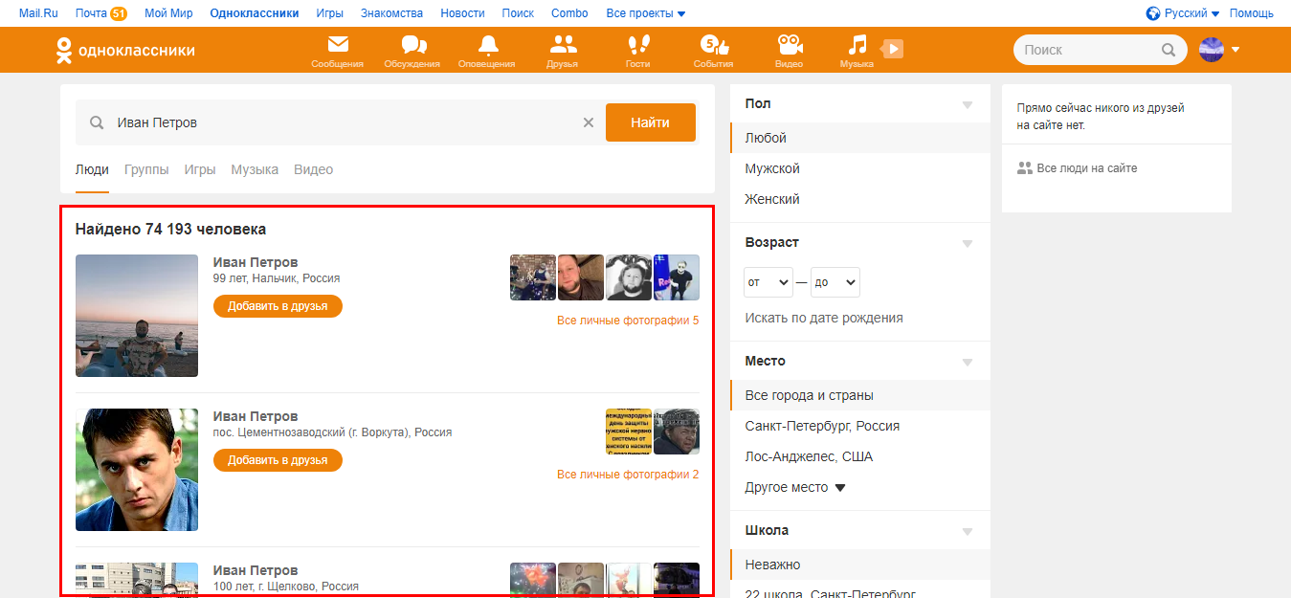Open the age 'до' dropdown
This screenshot has height=598, width=1291.
coord(835,282)
